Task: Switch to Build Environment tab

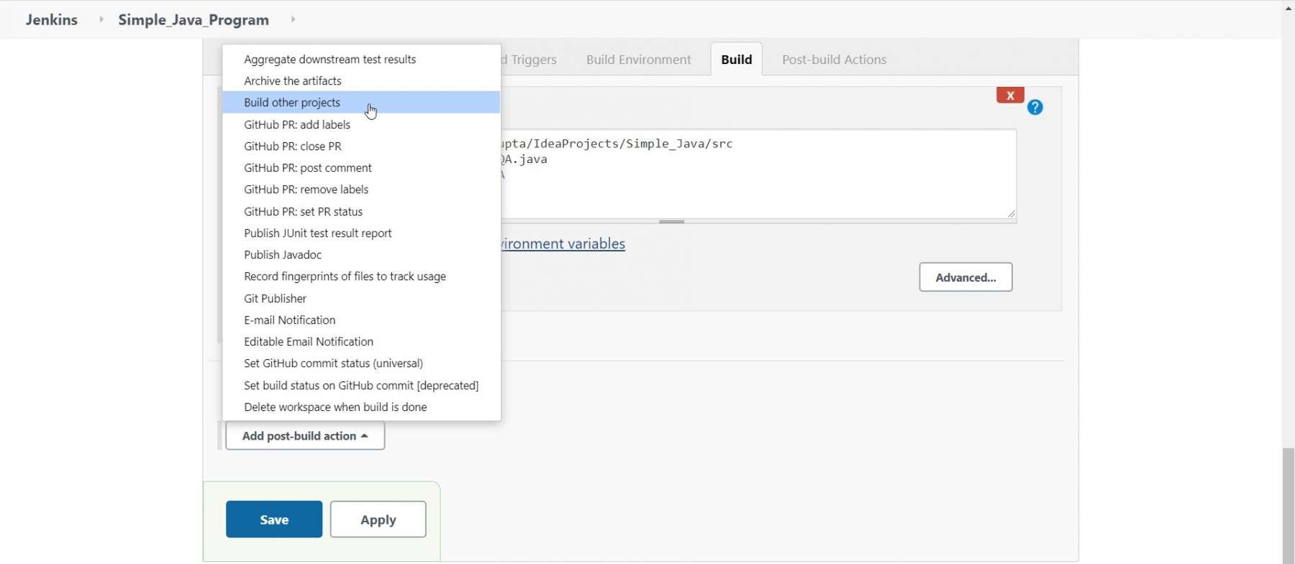Action: [638, 60]
